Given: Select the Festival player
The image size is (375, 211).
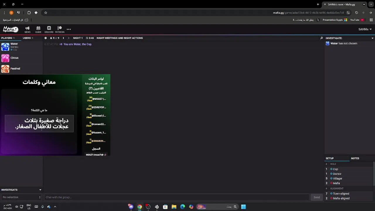Looking at the screenshot, I should 21,69.
